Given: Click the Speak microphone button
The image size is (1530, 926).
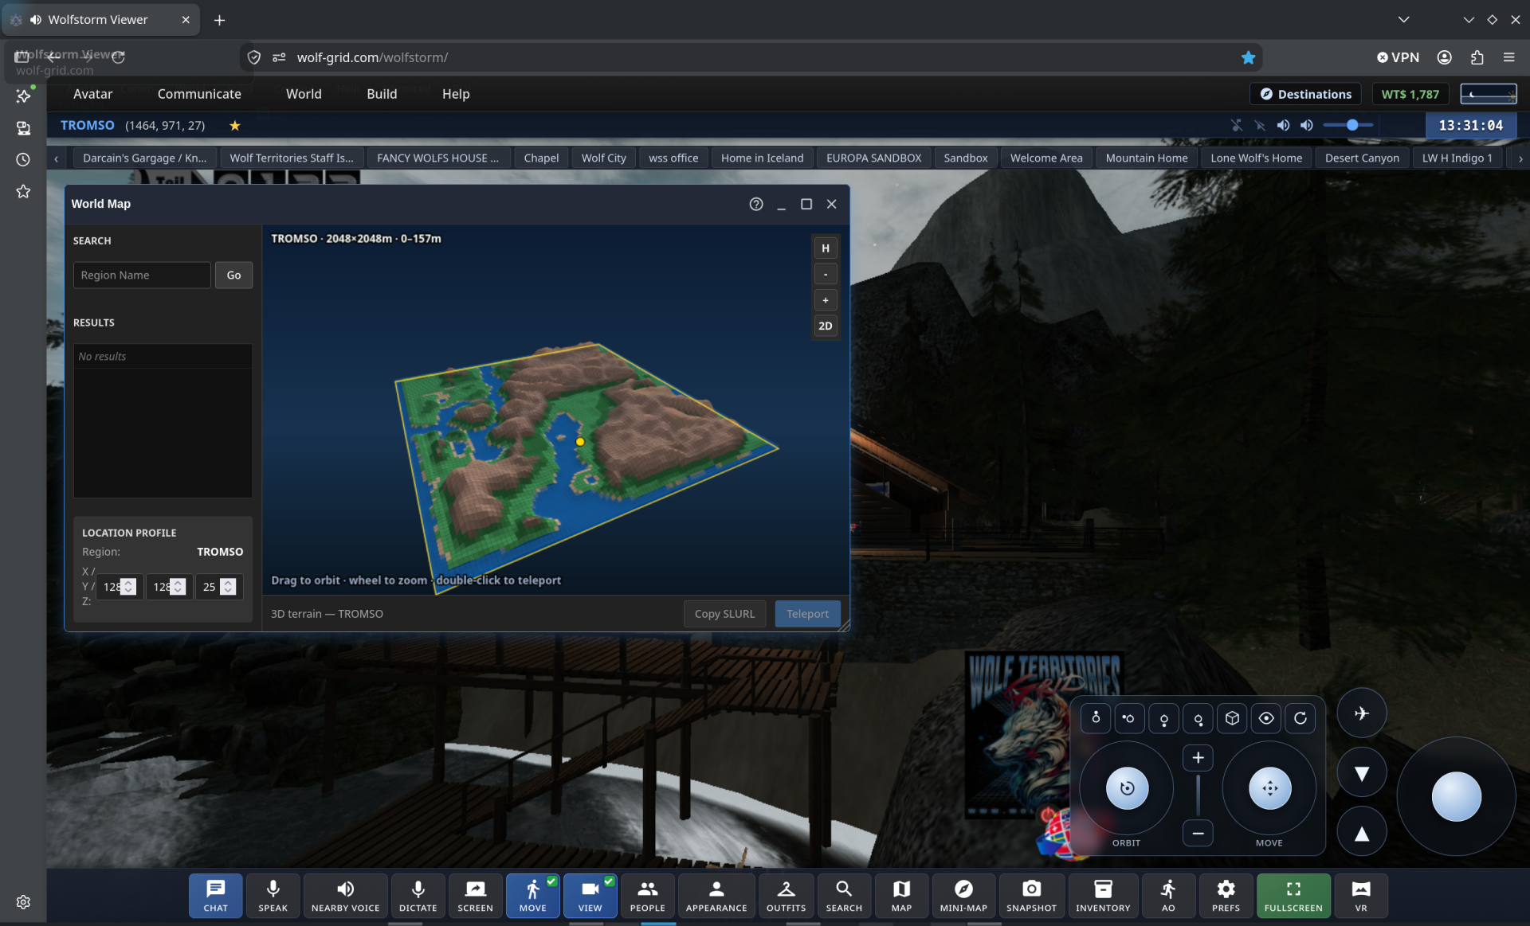Looking at the screenshot, I should tap(273, 896).
